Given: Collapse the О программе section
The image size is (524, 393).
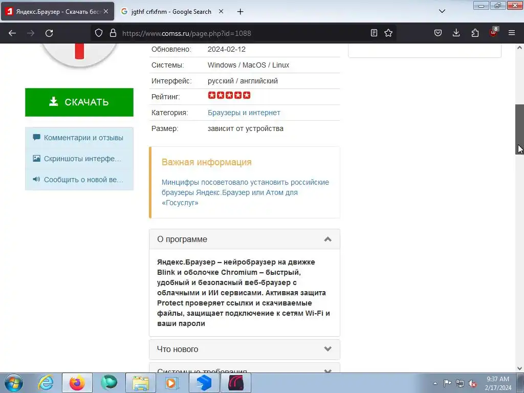Looking at the screenshot, I should tap(245, 239).
